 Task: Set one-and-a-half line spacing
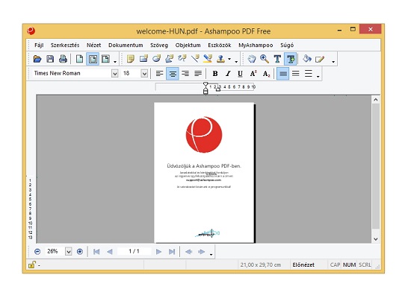(296, 74)
